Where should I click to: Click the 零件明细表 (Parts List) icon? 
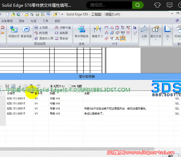pos(81,29)
